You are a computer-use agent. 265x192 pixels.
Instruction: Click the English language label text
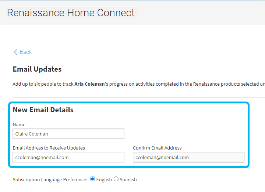[x=104, y=179]
